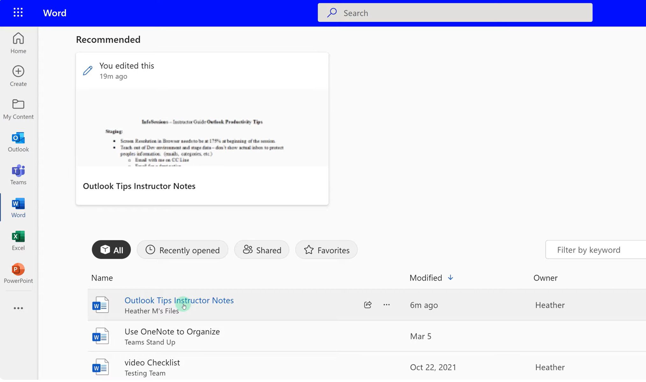Launch Excel from the sidebar
Image resolution: width=646 pixels, height=382 pixels.
[x=18, y=240]
